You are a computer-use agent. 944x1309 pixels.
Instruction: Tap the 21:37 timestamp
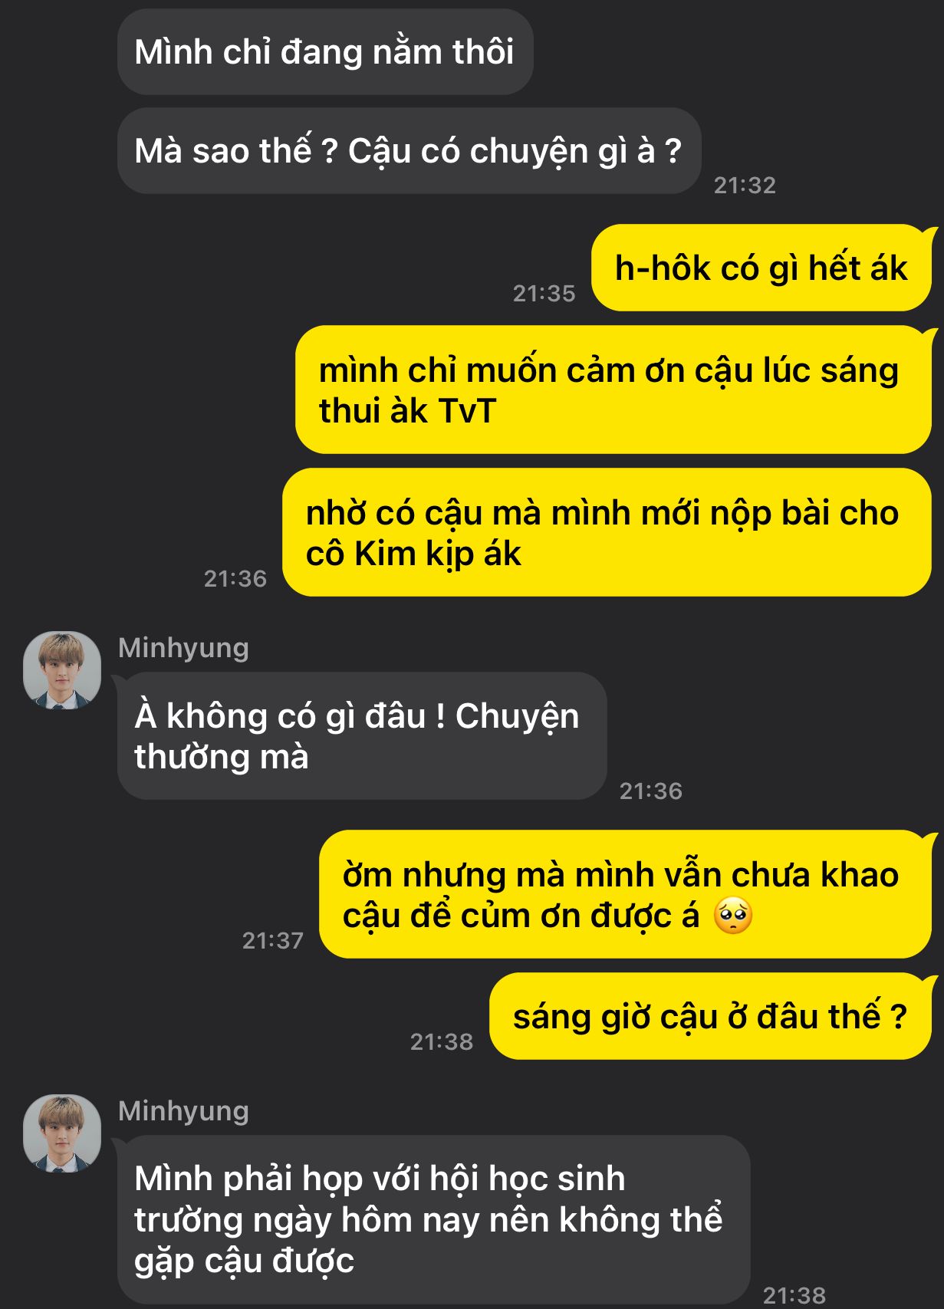[273, 941]
